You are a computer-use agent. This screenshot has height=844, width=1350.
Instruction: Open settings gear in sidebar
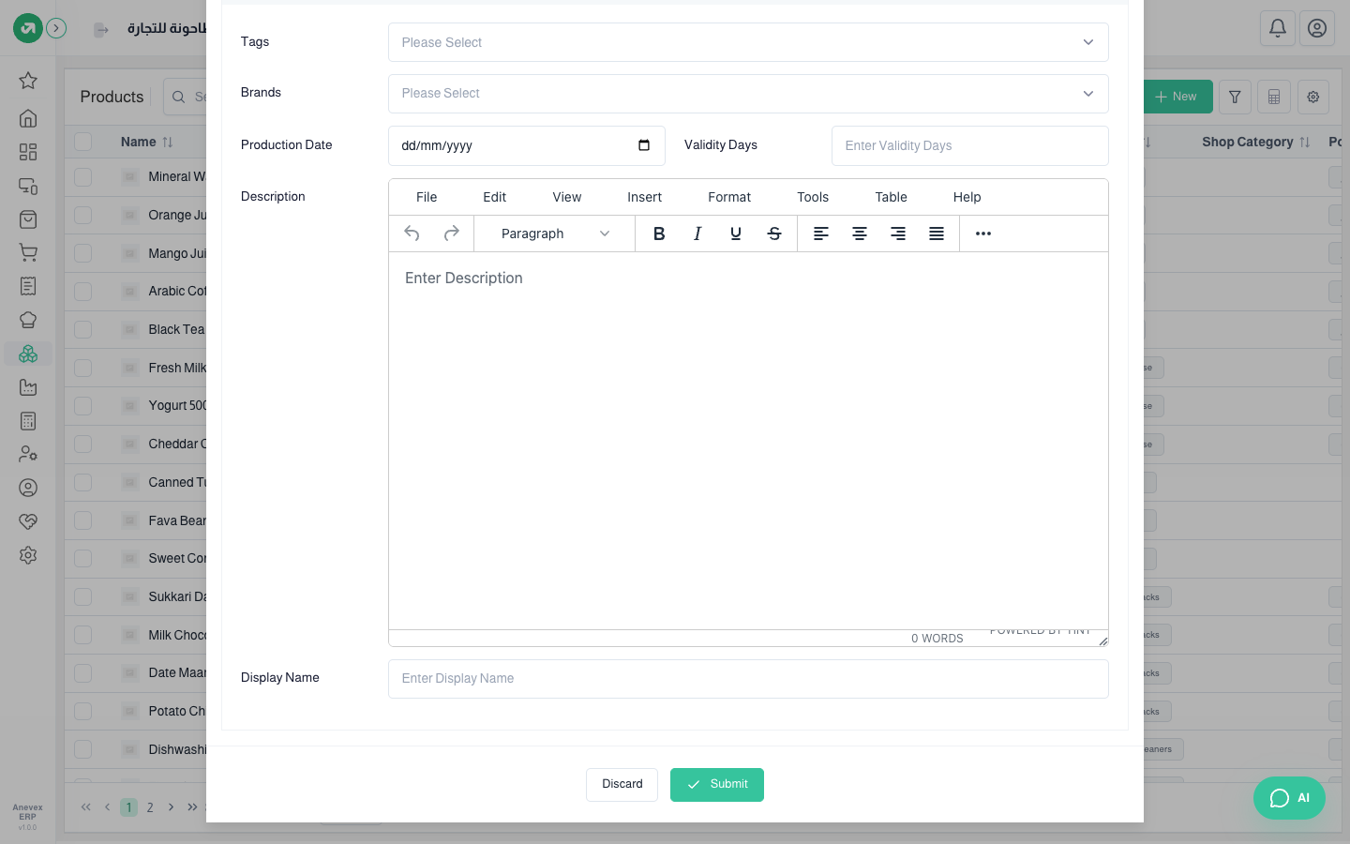pyautogui.click(x=28, y=555)
